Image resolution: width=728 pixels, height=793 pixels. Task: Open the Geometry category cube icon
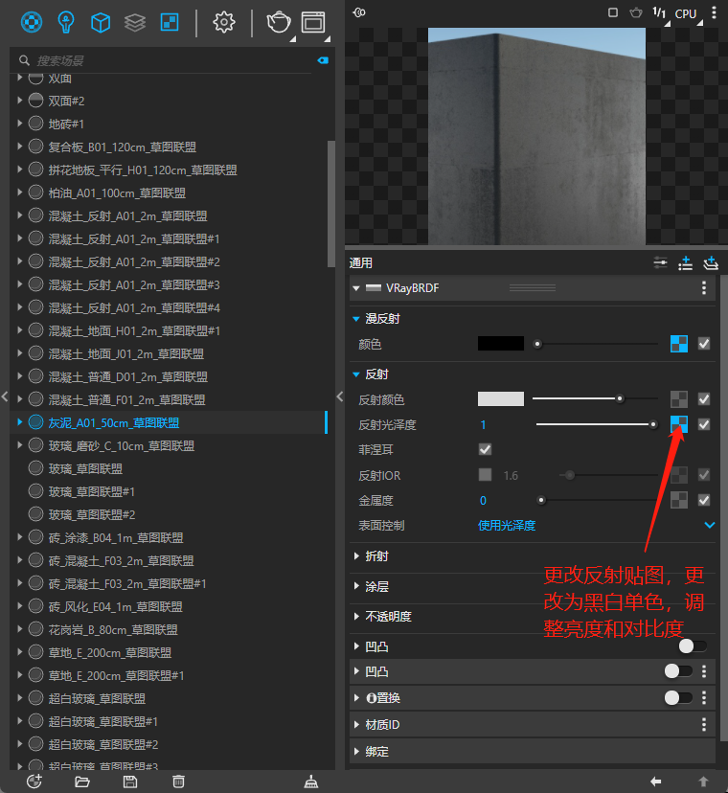coord(101,22)
